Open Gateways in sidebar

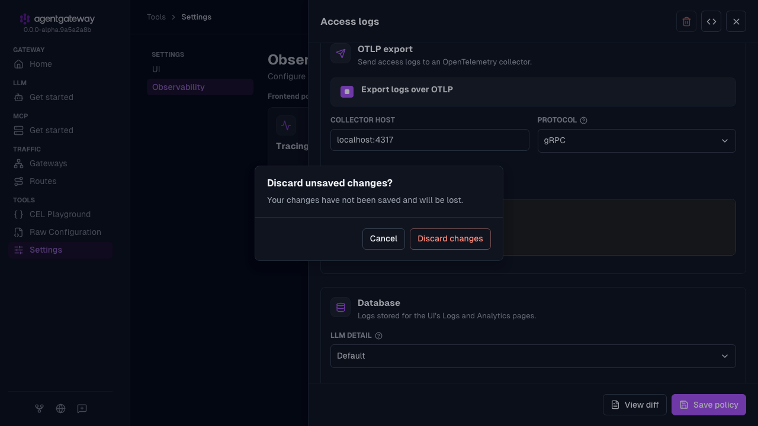tap(60, 163)
